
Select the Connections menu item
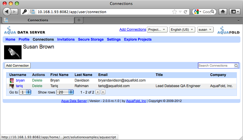[x=43, y=39]
